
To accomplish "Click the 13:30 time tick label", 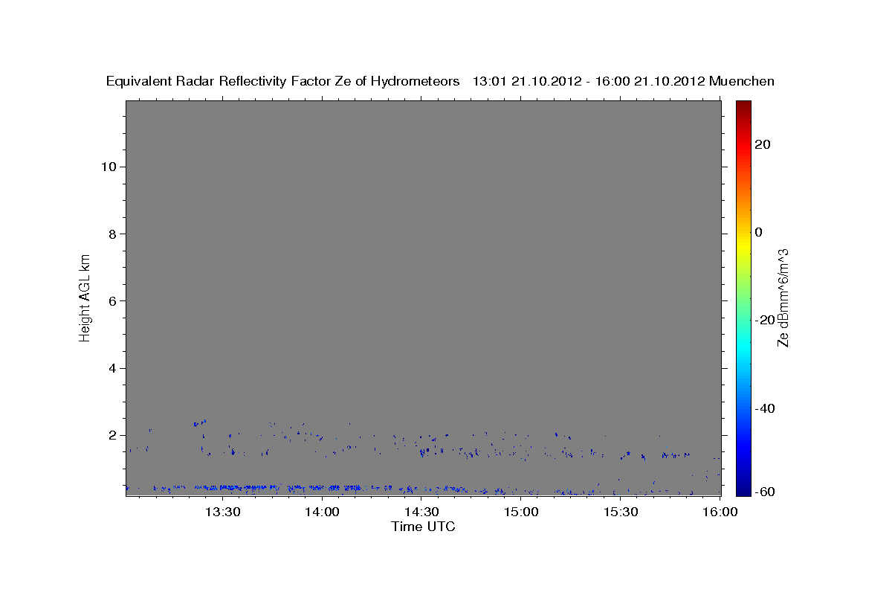I will pyautogui.click(x=223, y=512).
